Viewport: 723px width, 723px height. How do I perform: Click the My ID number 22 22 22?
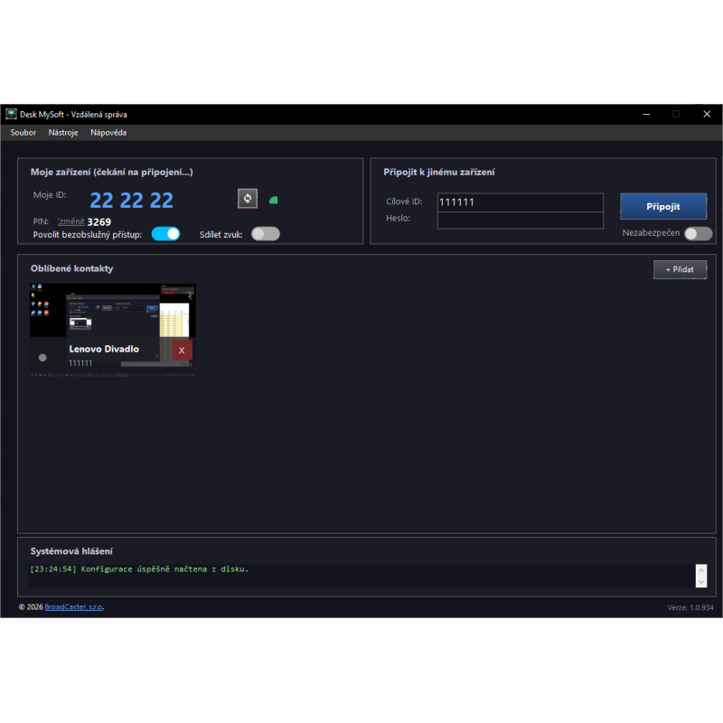[131, 201]
